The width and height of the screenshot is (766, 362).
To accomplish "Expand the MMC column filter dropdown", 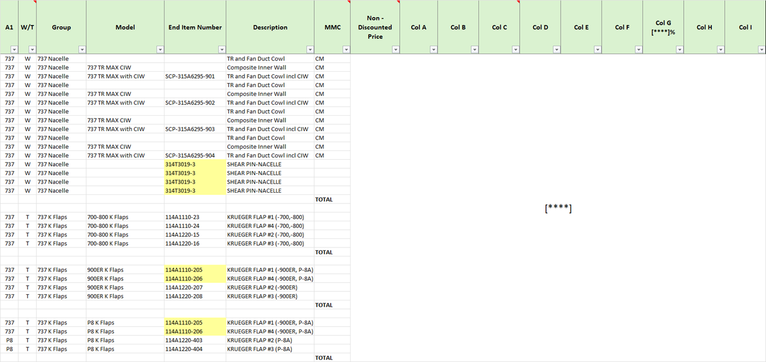I will click(346, 50).
